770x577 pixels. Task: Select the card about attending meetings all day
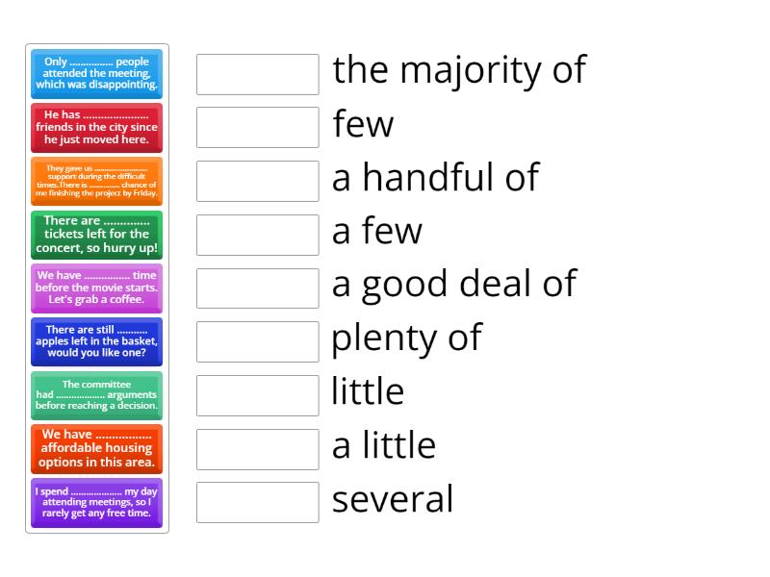(x=96, y=502)
